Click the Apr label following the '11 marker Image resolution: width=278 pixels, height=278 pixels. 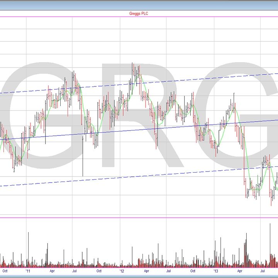(x=52, y=271)
